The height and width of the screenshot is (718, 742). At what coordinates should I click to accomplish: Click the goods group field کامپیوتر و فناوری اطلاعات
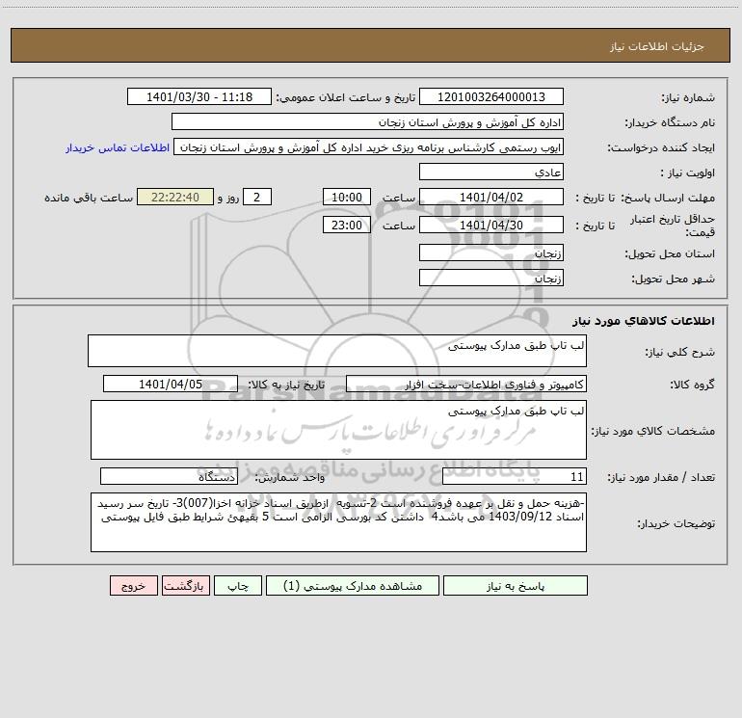coord(466,384)
